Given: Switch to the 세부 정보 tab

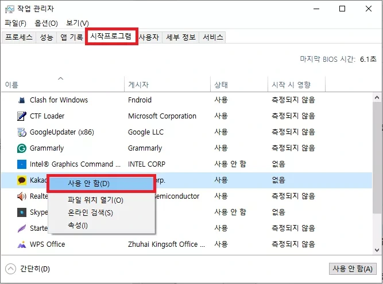Looking at the screenshot, I should tap(181, 37).
